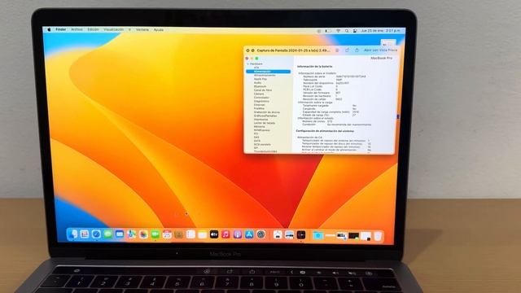Click Abrir con Vista Previa button
The height and width of the screenshot is (293, 521).
380,50
